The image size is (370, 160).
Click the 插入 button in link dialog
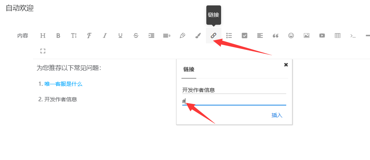(x=277, y=115)
